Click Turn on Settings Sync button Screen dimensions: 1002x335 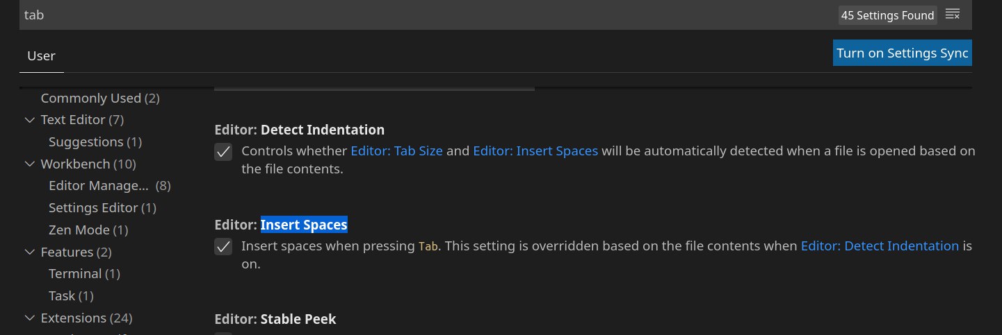pyautogui.click(x=903, y=53)
